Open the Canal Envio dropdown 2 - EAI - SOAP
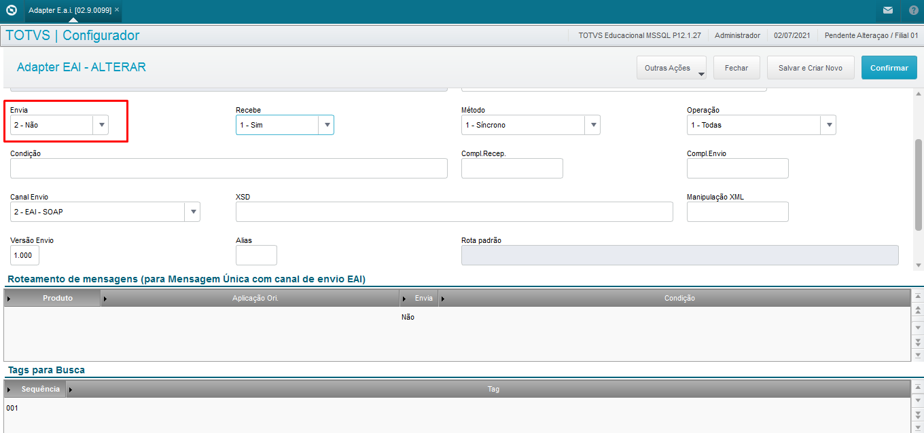 (x=192, y=212)
